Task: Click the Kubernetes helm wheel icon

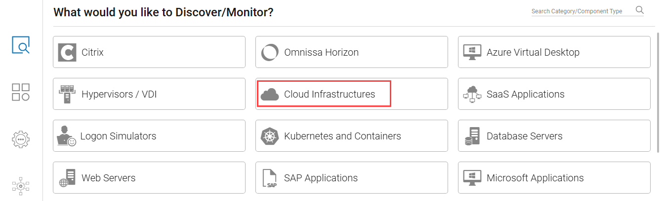Action: pos(270,136)
